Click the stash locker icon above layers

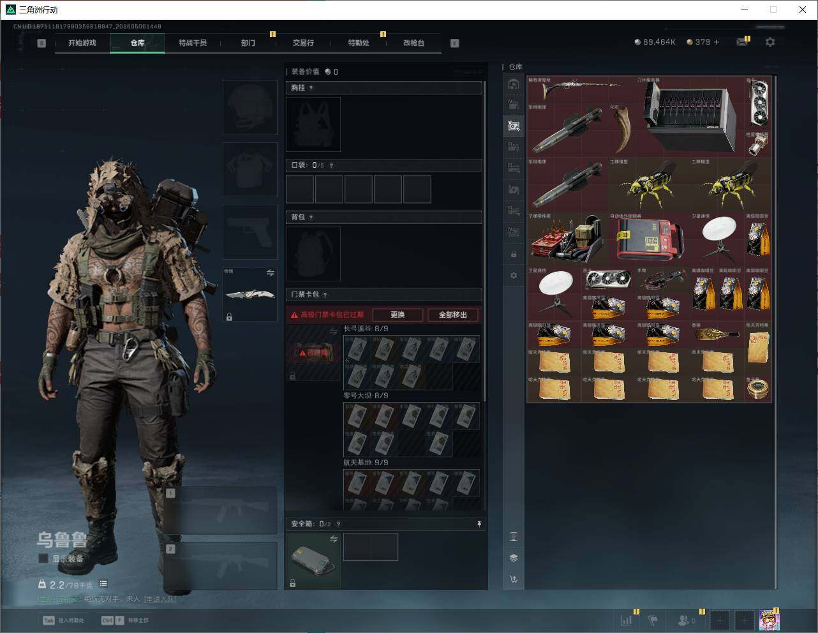(x=514, y=537)
